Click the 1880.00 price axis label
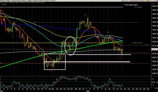The width and height of the screenshot is (158, 92). pos(155,73)
